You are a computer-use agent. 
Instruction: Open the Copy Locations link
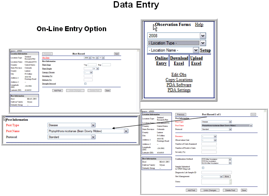click(x=178, y=80)
